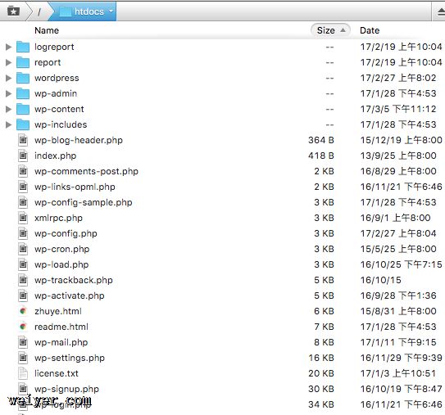Click the wp-settings.php file icon
The height and width of the screenshot is (415, 445).
pyautogui.click(x=23, y=358)
